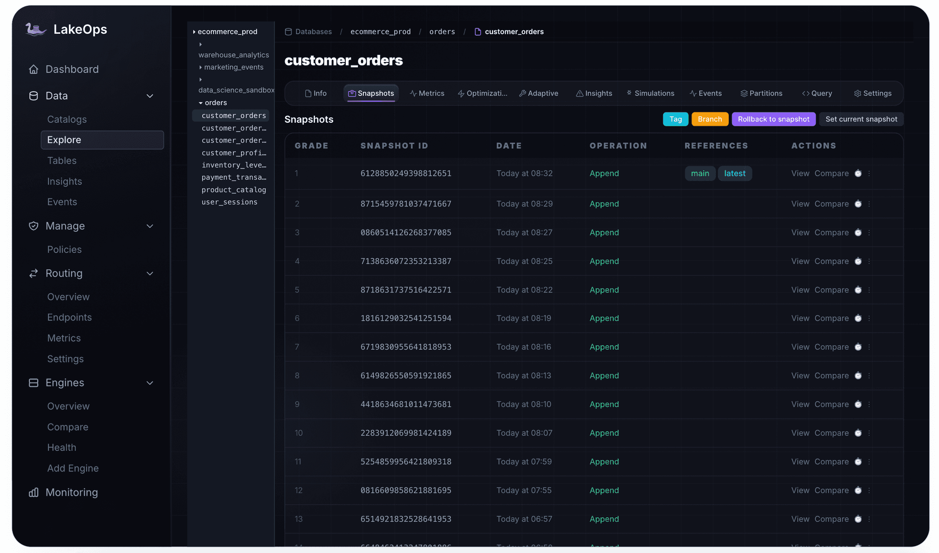
Task: Click stopwatch icon for snapshot 8715459781037471667
Action: click(x=858, y=204)
